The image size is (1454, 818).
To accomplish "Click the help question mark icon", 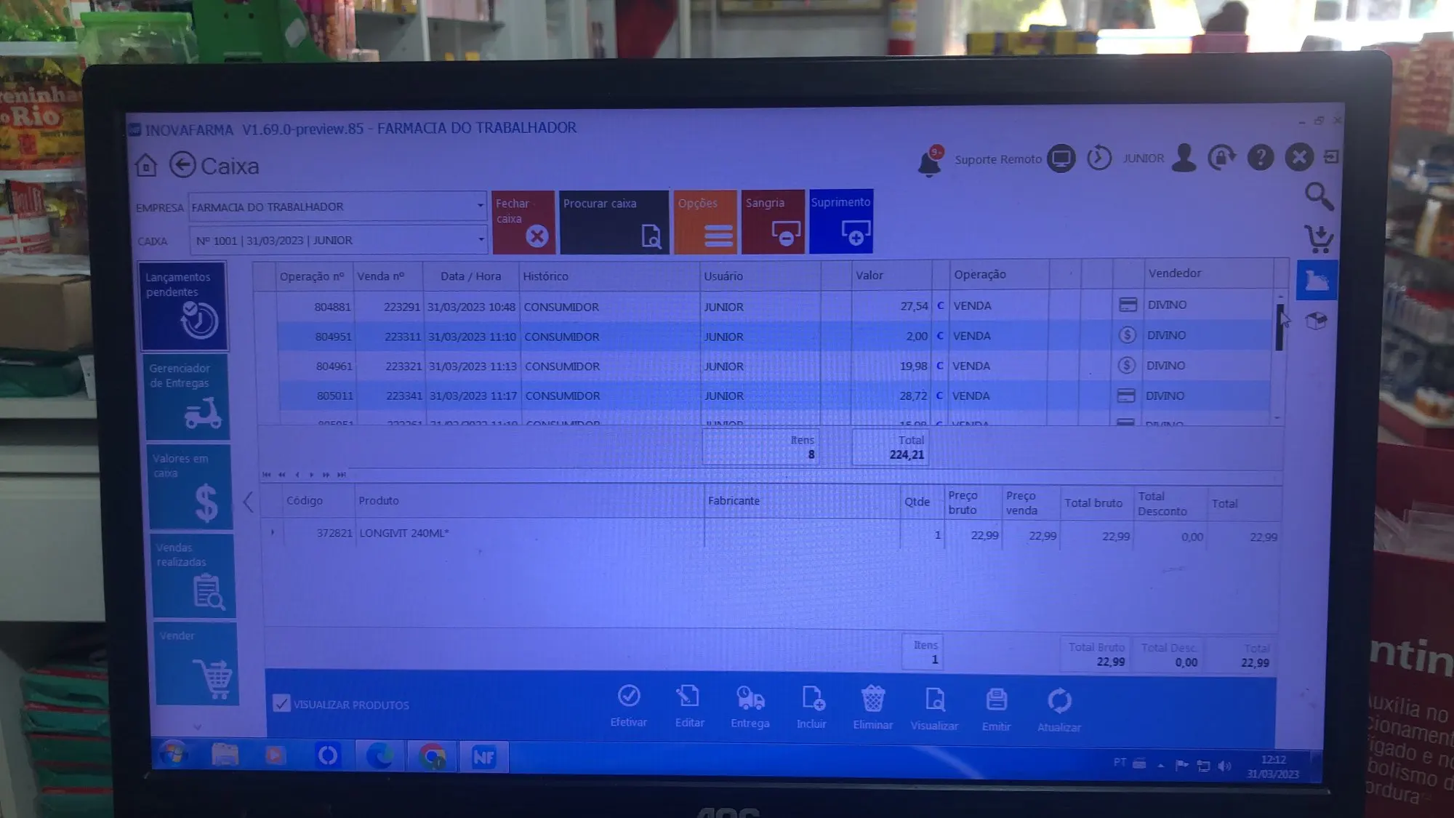I will click(x=1260, y=158).
